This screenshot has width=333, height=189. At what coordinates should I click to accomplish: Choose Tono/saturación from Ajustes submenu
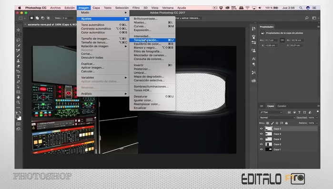click(x=152, y=40)
